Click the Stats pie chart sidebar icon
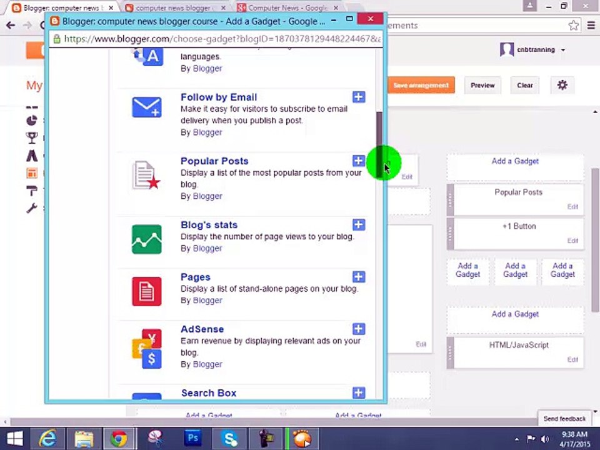The image size is (600, 450). (x=32, y=121)
